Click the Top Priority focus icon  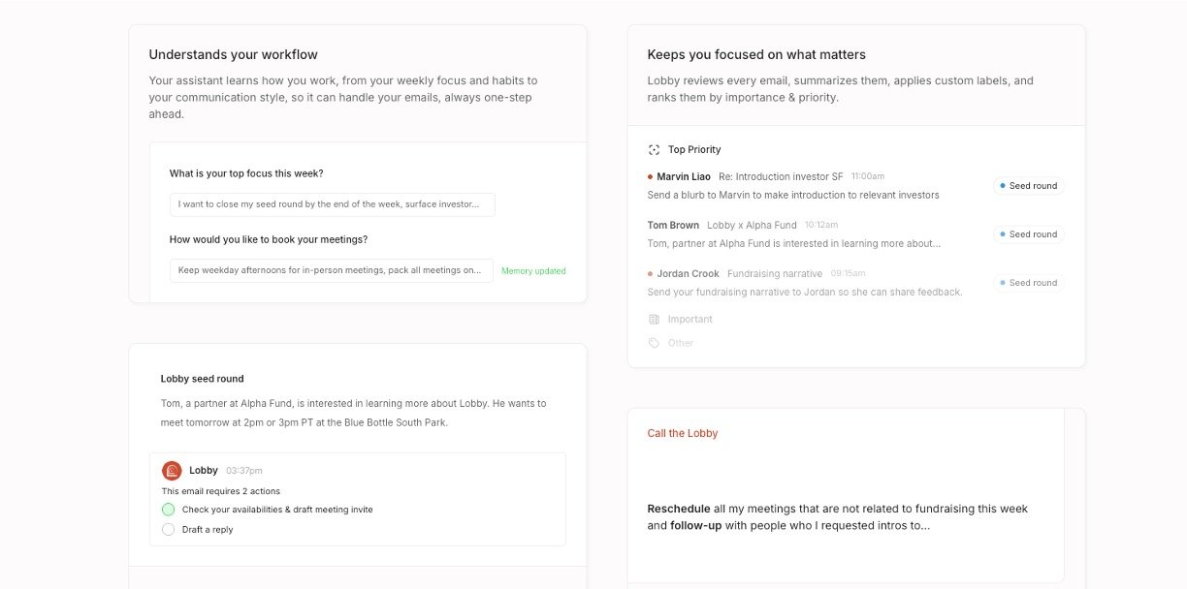tap(654, 150)
